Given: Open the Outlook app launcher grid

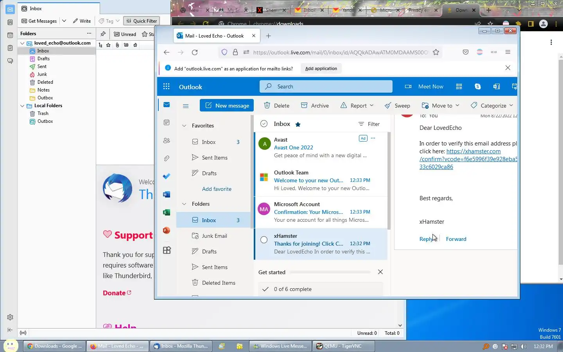Looking at the screenshot, I should (167, 86).
